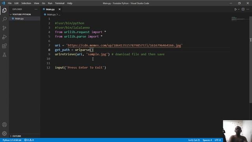The image size is (252, 142).
Task: Click the download file comment text
Action: click(138, 54)
